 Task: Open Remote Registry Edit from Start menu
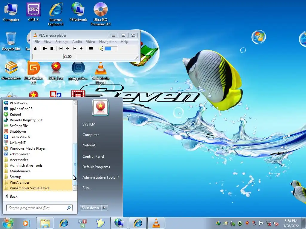(37, 120)
